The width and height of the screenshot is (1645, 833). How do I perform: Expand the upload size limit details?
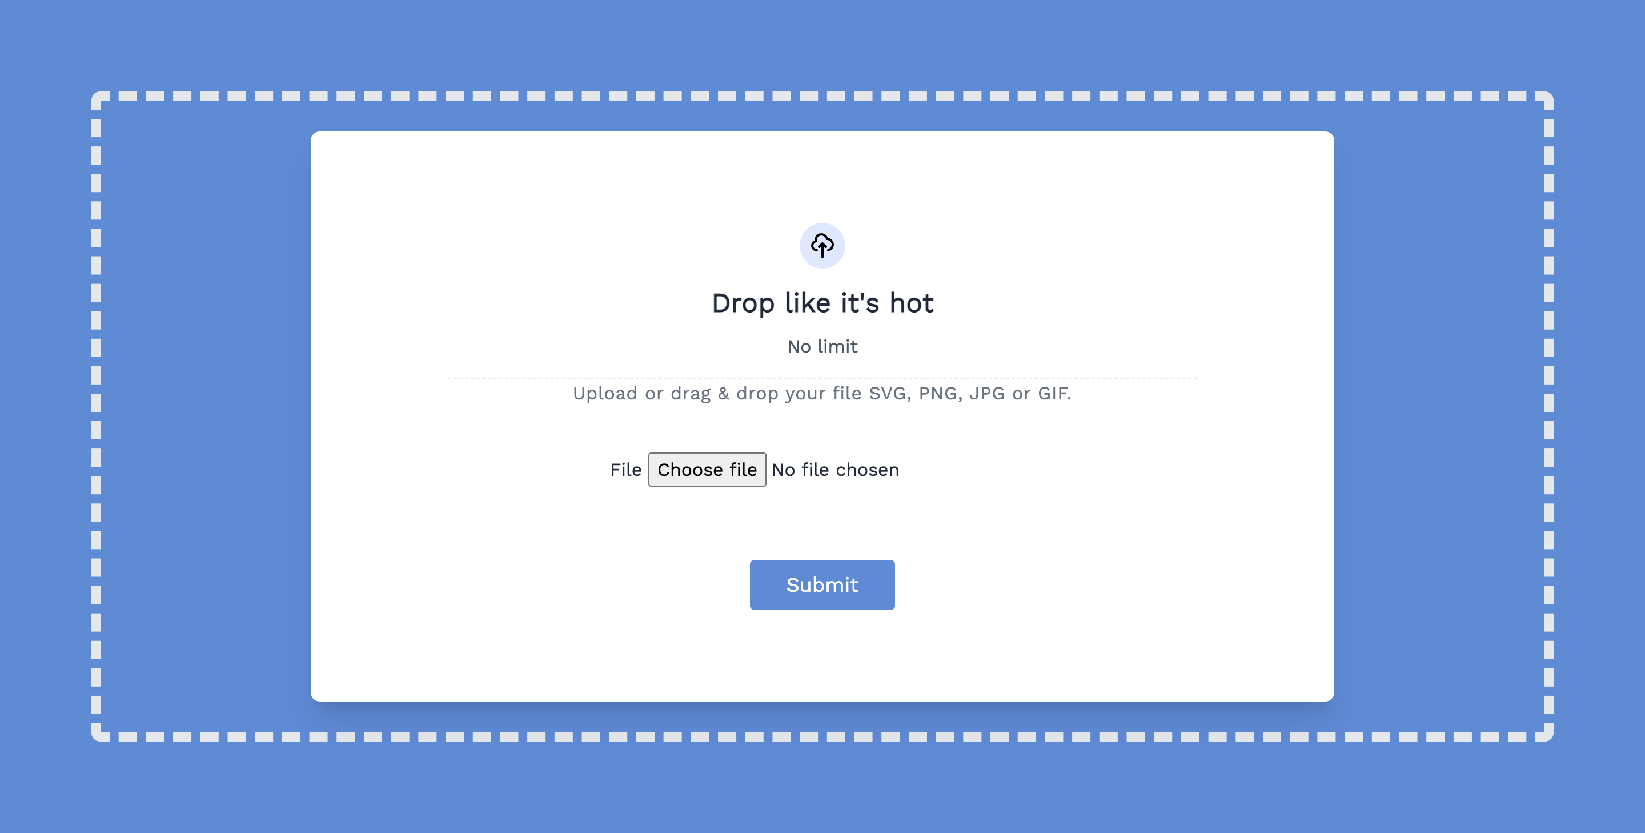(x=823, y=345)
